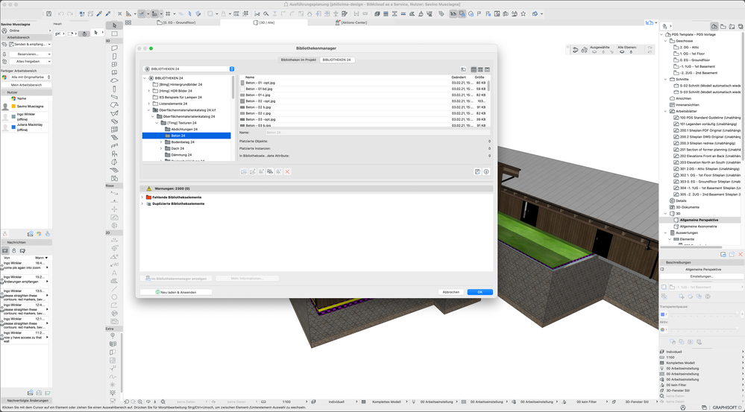The width and height of the screenshot is (745, 412).
Task: Open the 0. EG - Groundfloor tab
Action: (x=179, y=22)
